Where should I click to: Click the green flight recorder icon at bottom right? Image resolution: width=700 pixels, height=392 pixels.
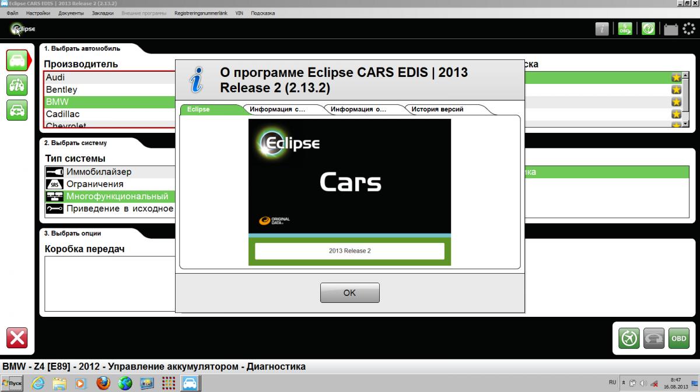(629, 338)
